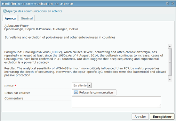Image resolution: width=176 pixels, height=121 pixels.
Task: Click the Results abstract paragraph
Action: pyautogui.click(x=85, y=72)
